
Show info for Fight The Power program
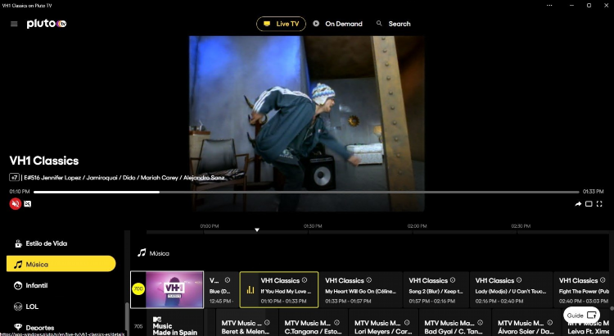coord(603,280)
